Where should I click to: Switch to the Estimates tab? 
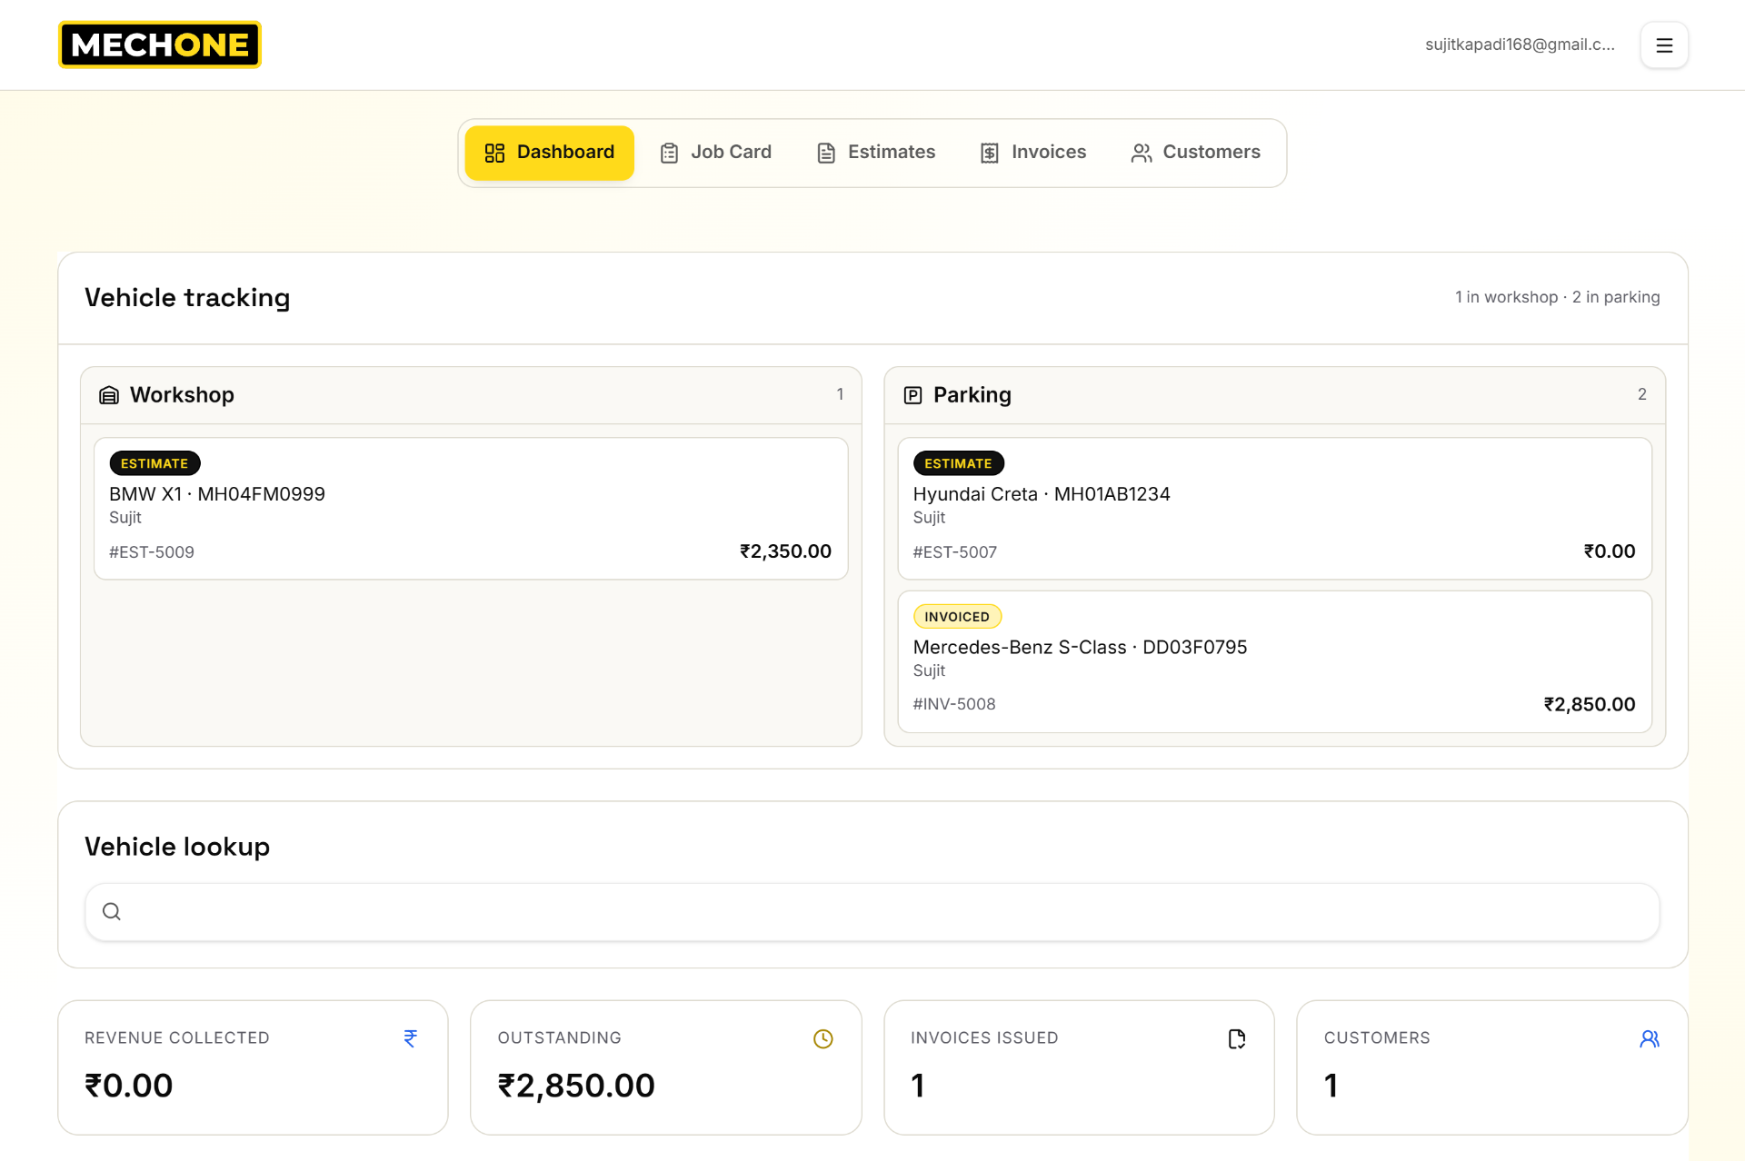(x=876, y=153)
